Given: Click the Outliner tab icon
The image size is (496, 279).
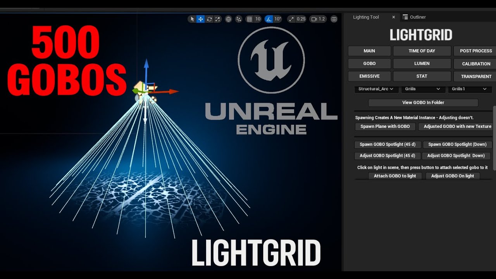Looking at the screenshot, I should 405,17.
